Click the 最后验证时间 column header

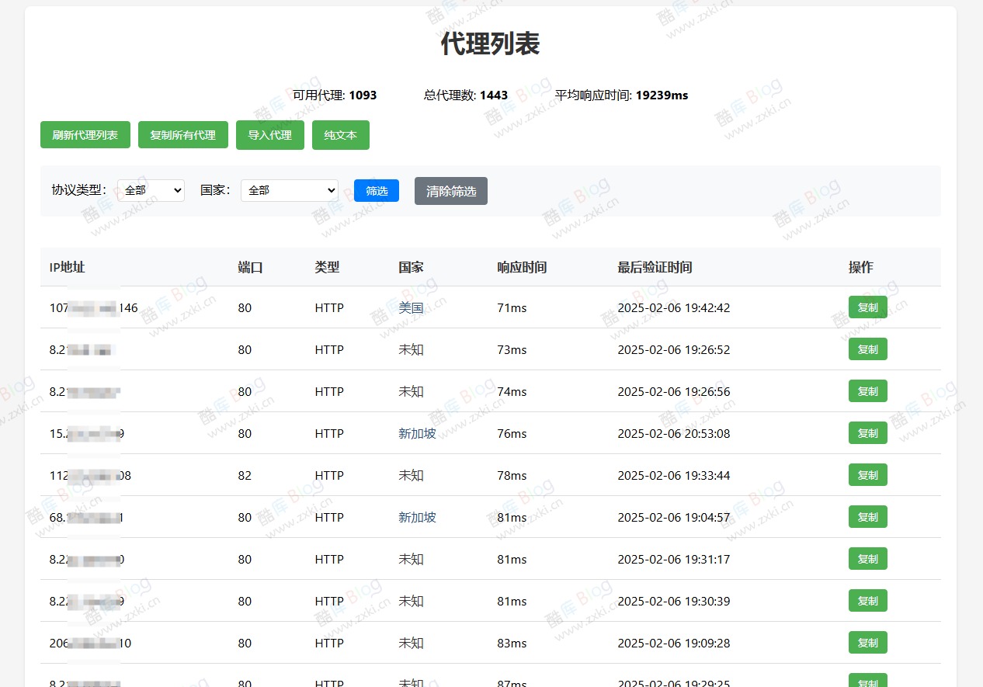pyautogui.click(x=653, y=267)
